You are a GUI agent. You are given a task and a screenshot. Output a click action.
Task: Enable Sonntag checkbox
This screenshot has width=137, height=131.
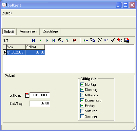point(82,116)
